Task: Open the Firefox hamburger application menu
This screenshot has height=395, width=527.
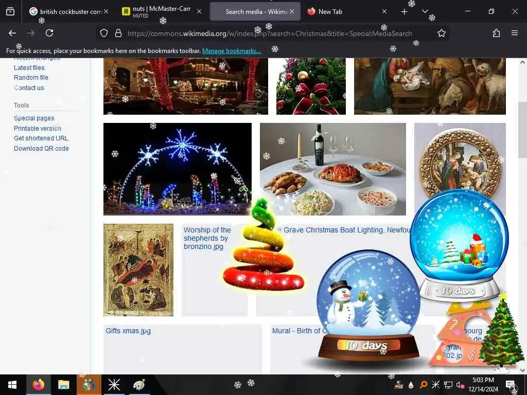Action: point(515,33)
